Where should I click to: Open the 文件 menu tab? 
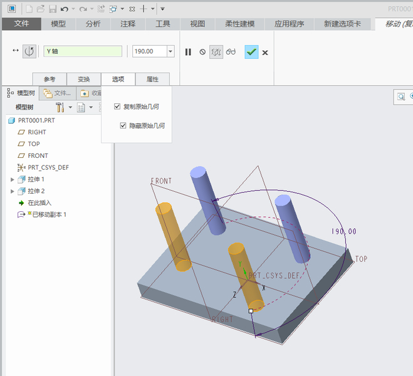[21, 24]
